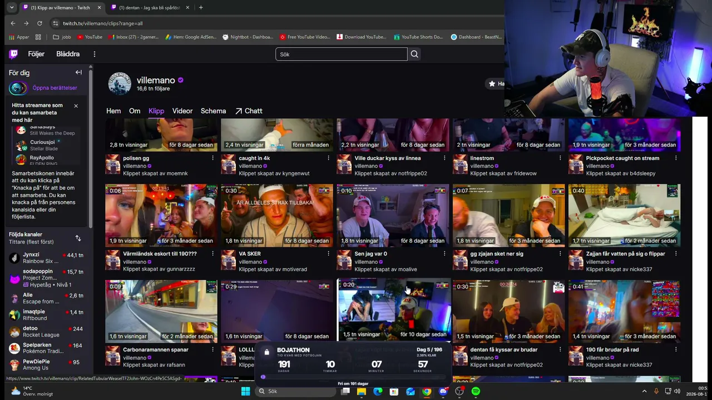Select the Klipp channel tab
Screen dimensions: 712x400
click(156, 111)
